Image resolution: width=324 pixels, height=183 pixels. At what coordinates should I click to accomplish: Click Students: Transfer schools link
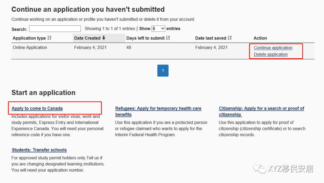(39, 150)
